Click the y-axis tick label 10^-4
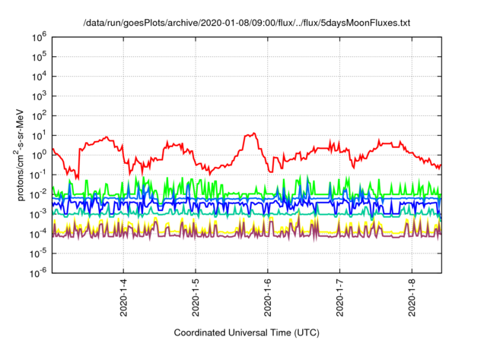Viewport: 487px width, 340px height. [39, 234]
